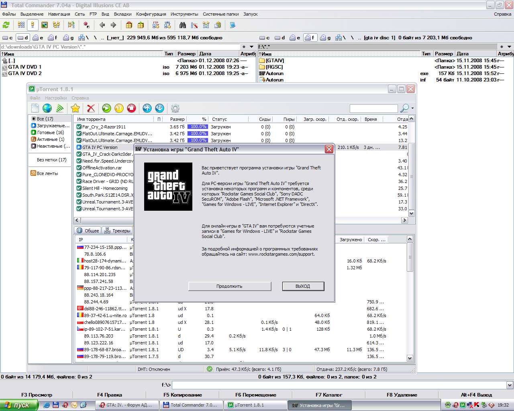Open the RSS downloader icon in µTorrent
Viewport: 514px width, 411px height.
[x=60, y=108]
